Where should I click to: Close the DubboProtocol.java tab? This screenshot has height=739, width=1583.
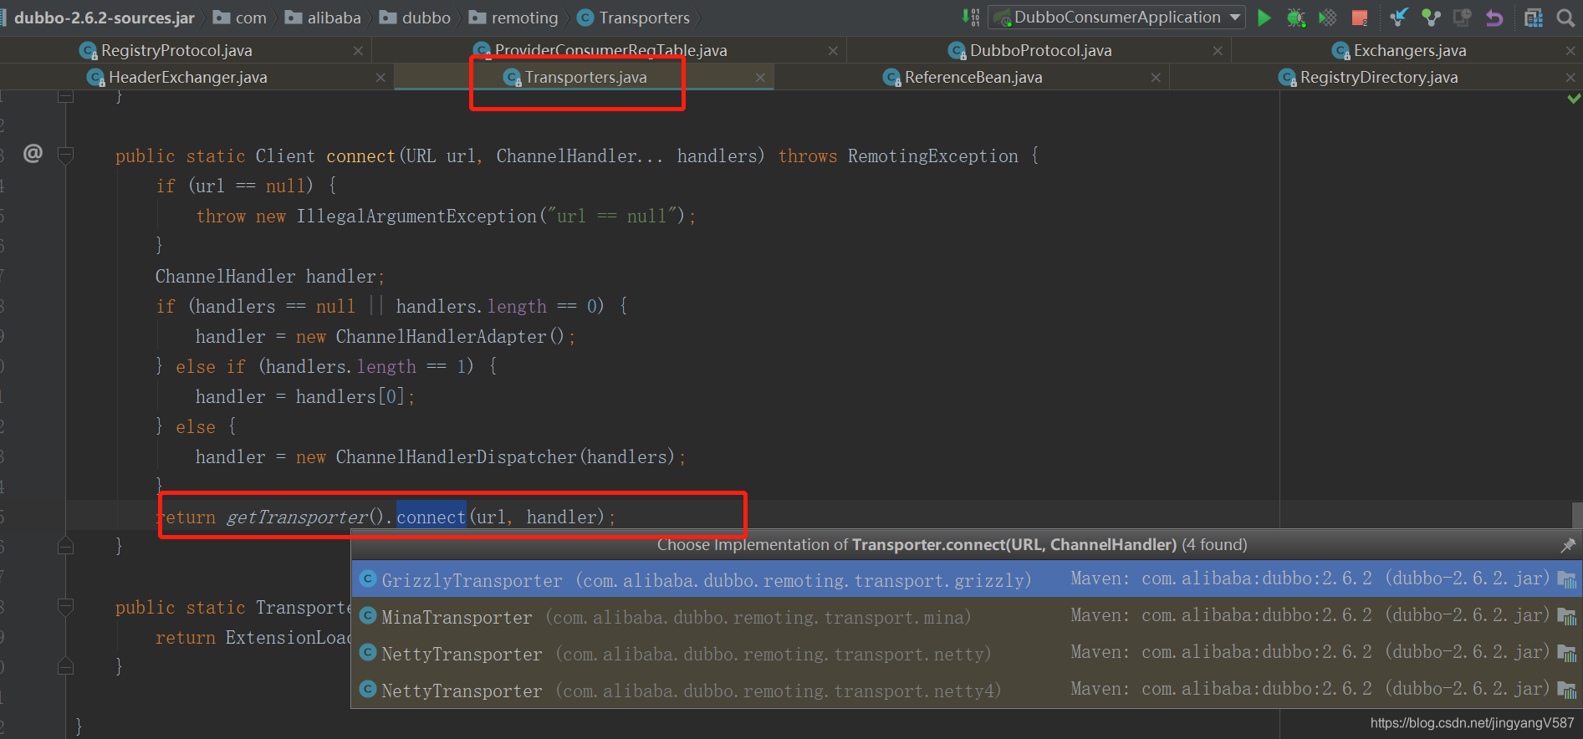1218,51
